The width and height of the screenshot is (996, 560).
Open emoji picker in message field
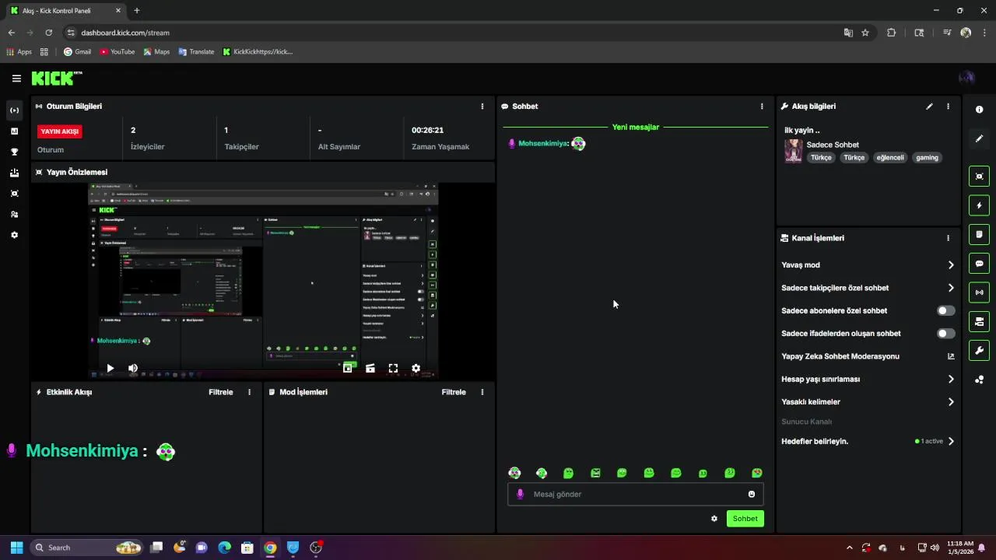[x=751, y=494]
